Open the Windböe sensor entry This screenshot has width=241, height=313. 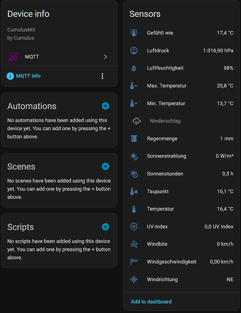coord(181,244)
